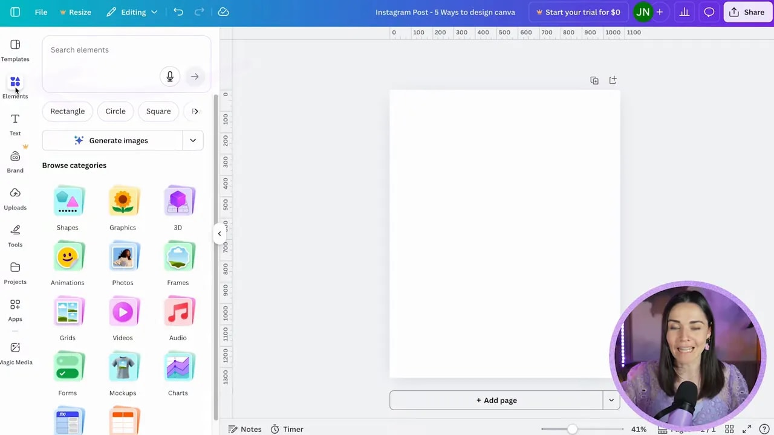The width and height of the screenshot is (774, 435).
Task: Open design insights via the chart icon
Action: [x=684, y=12]
